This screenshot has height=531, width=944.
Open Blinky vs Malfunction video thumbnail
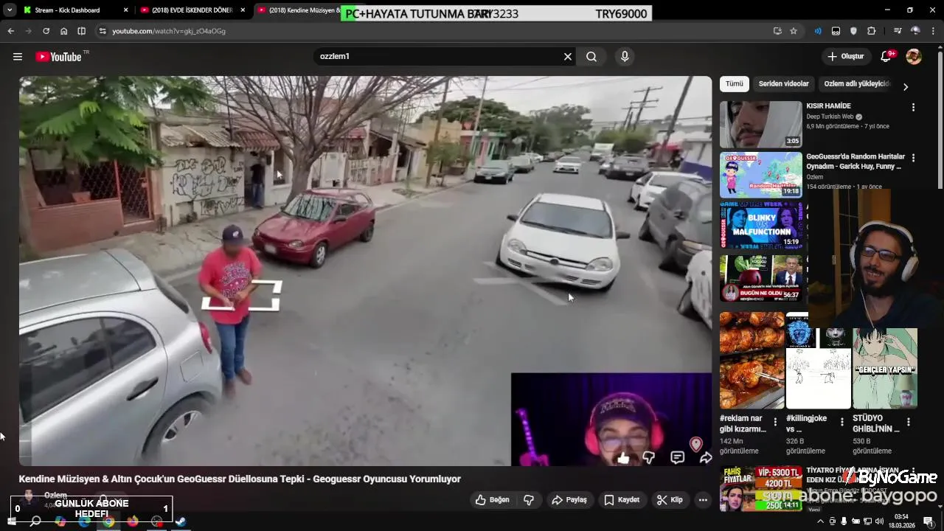tap(760, 226)
